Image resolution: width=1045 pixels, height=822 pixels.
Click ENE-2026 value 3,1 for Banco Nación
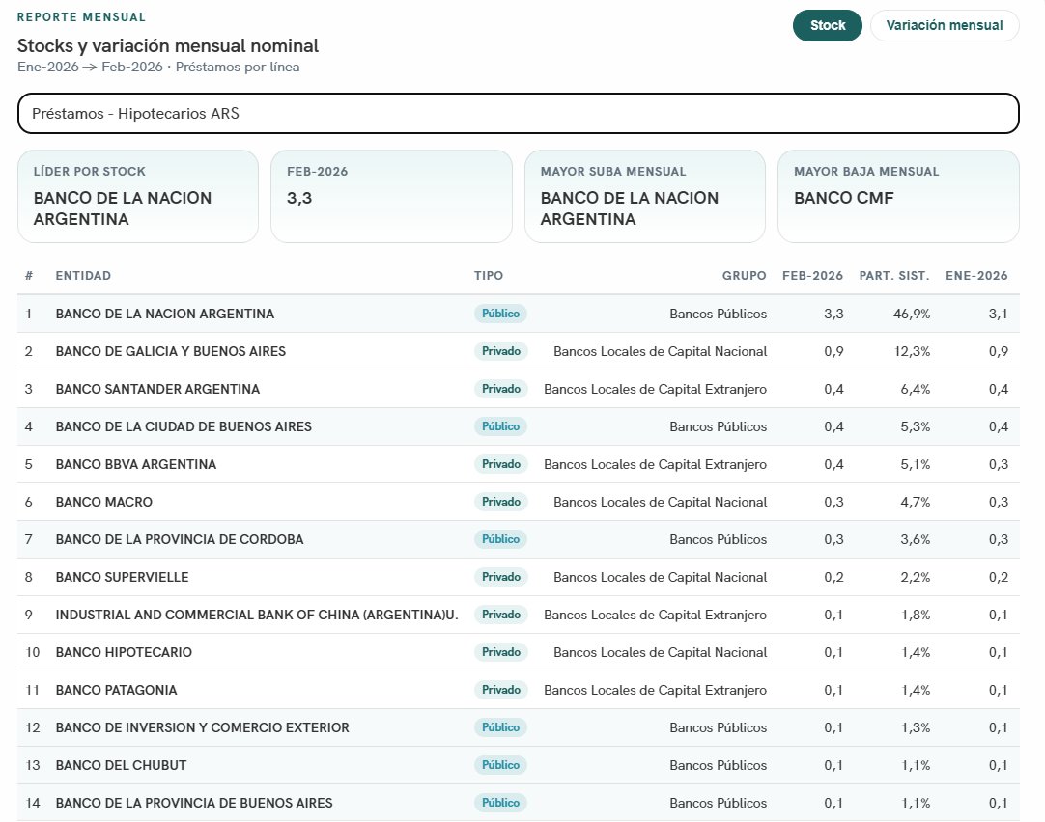tap(998, 314)
